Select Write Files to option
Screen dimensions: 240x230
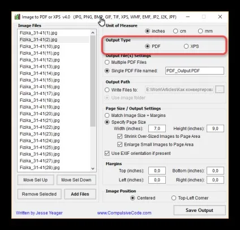(121, 90)
